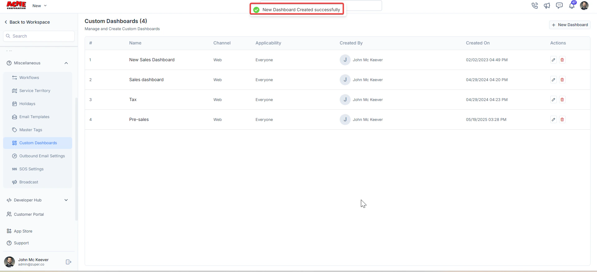The width and height of the screenshot is (597, 272).
Task: Click the logout icon beside John Mc Keever
Action: [69, 262]
